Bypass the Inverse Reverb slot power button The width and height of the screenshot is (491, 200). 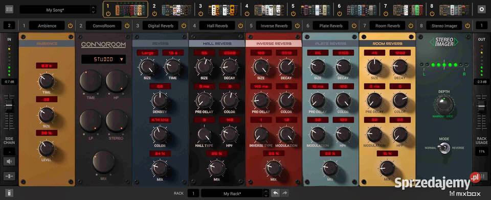click(x=297, y=26)
